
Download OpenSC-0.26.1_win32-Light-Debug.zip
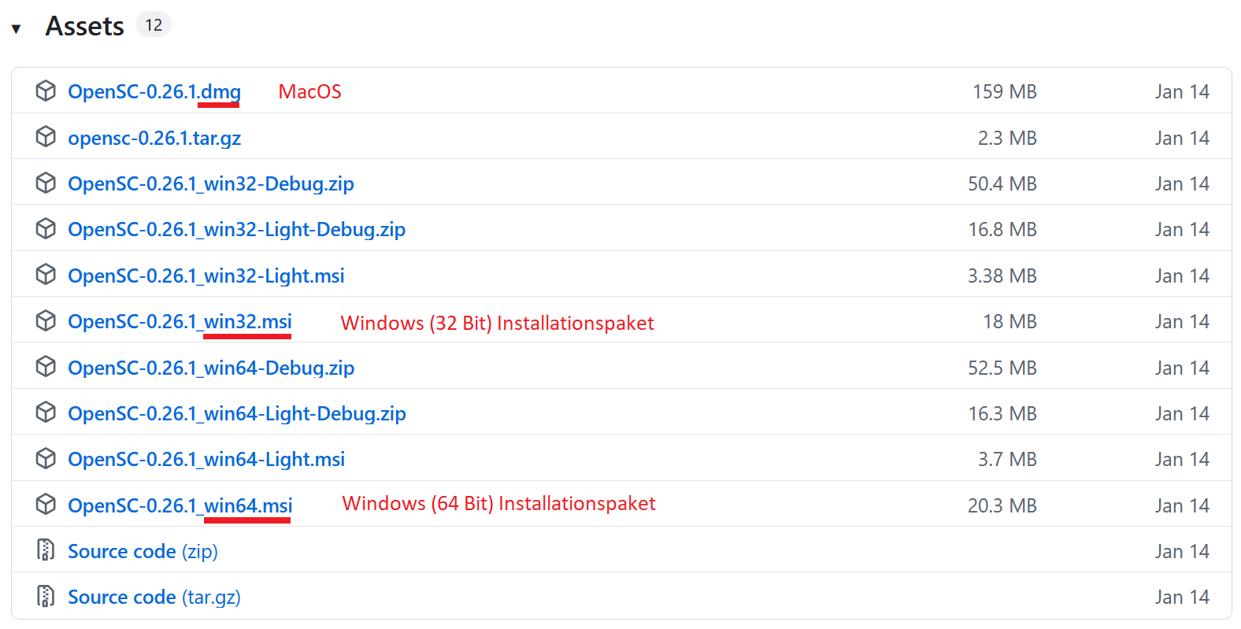tap(236, 229)
